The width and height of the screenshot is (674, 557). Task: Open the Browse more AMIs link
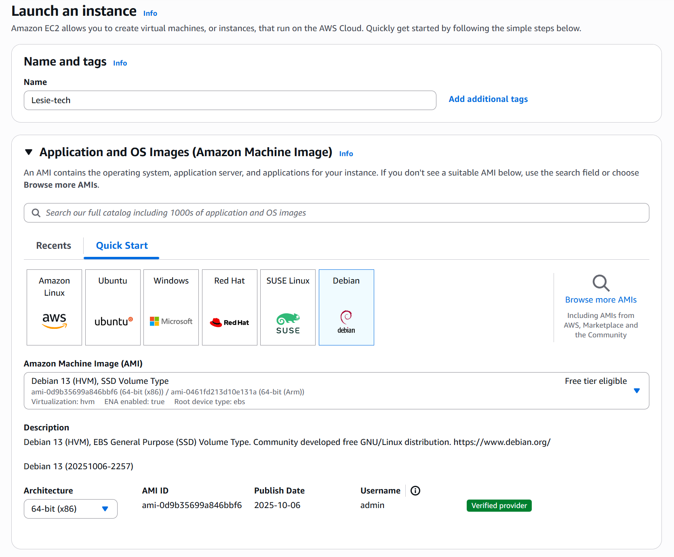pos(600,300)
